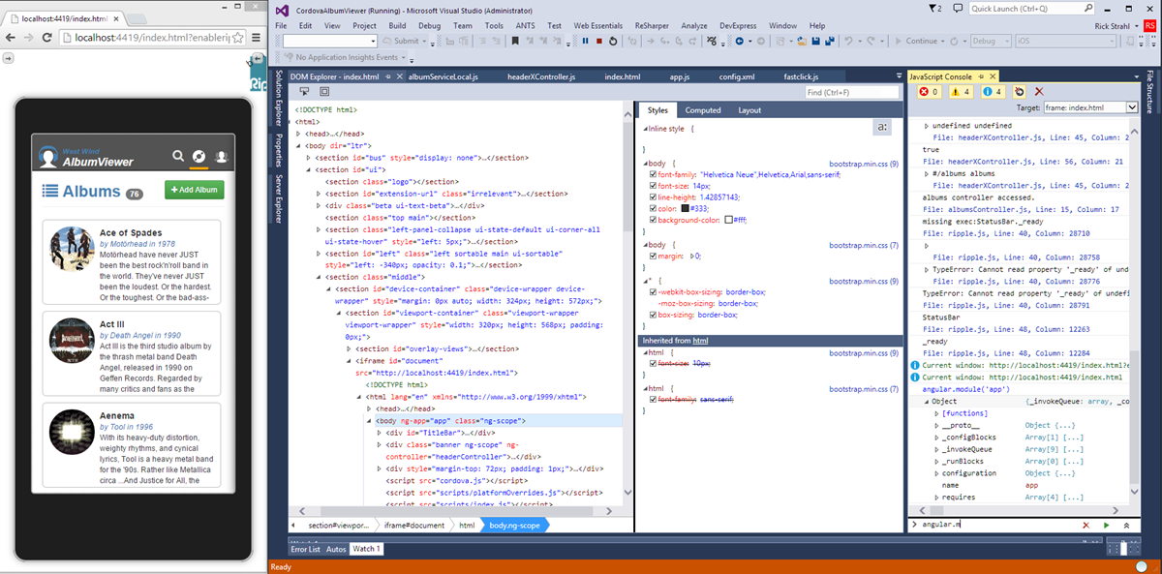
Task: Restart debugging from the toolbar
Action: [x=613, y=41]
